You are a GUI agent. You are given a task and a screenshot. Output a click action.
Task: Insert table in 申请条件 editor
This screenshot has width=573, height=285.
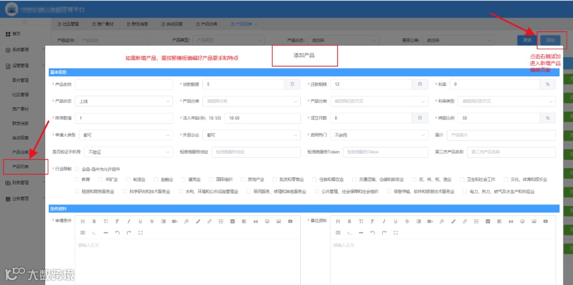[x=82, y=233]
